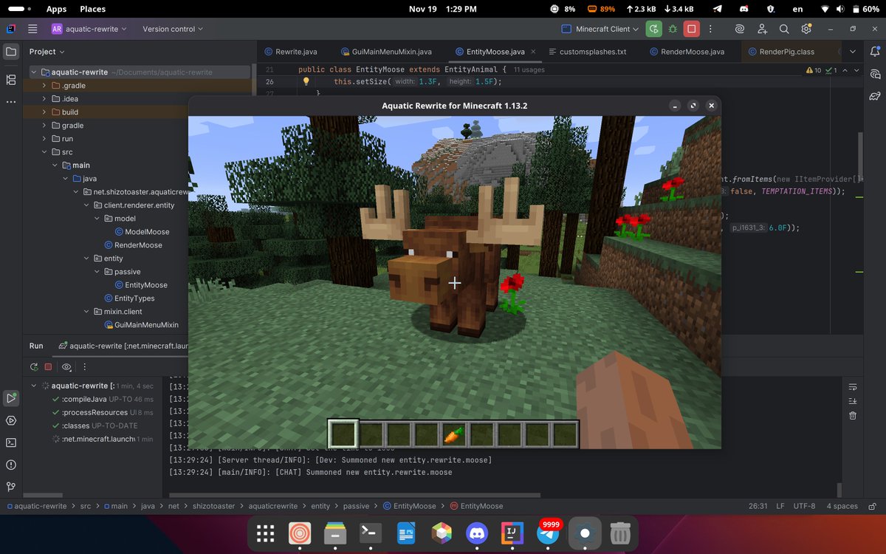Open the AI chat tool window on right stripe
Image resolution: width=886 pixels, height=554 pixels.
pyautogui.click(x=876, y=74)
